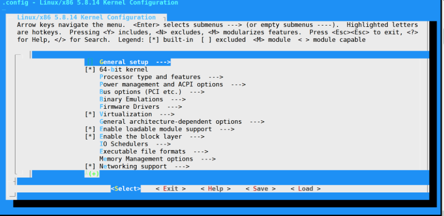The width and height of the screenshot is (444, 216).
Task: Open Executable file formats entry
Action: 154,152
